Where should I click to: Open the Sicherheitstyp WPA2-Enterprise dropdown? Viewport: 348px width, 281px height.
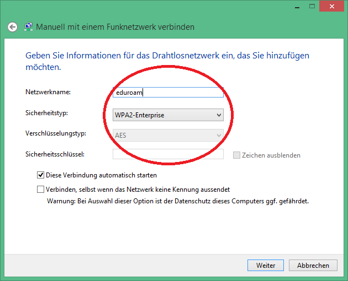168,115
